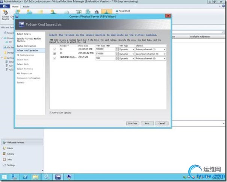Image resolution: width=227 pixels, height=182 pixels.
Task: Click the highlighted orange ribbon button
Action: pos(107,11)
